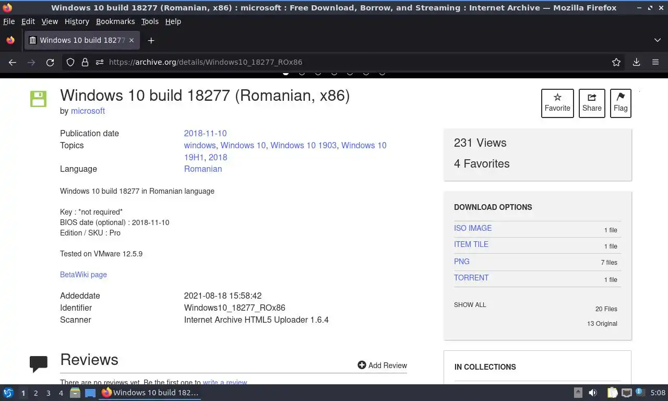668x401 pixels.
Task: Switch to workspace 4
Action: click(61, 393)
